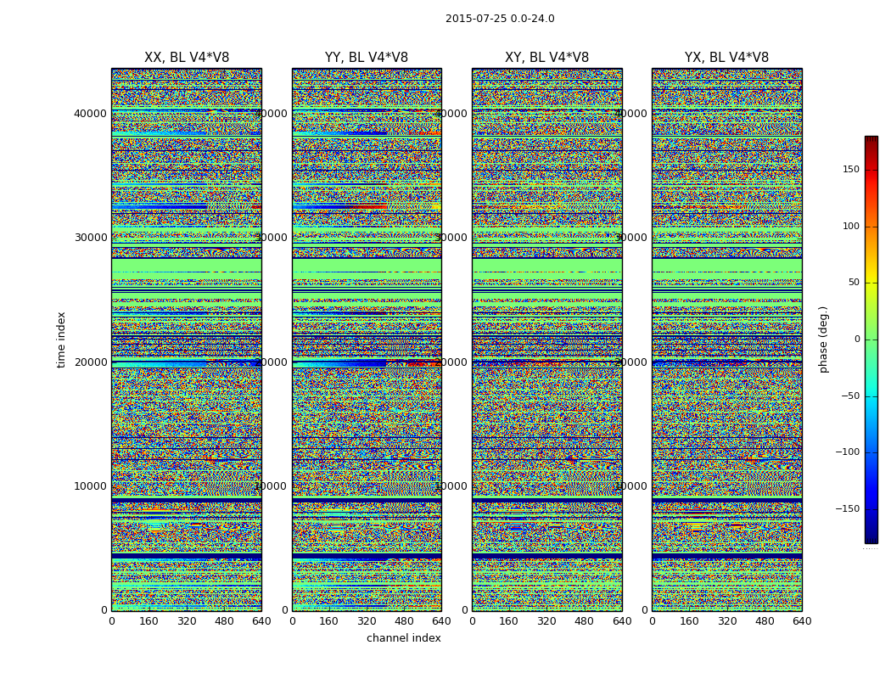Image resolution: width=891 pixels, height=679 pixels.
Task: Click the 320 x-tick under YX panel
Action: coord(726,621)
